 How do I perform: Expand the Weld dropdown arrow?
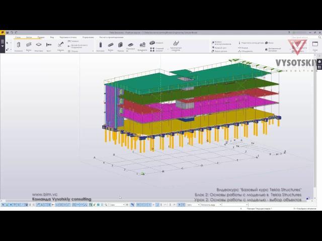60,52
